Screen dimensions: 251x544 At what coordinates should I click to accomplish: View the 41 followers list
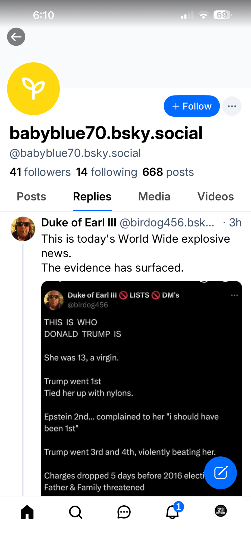pos(40,172)
